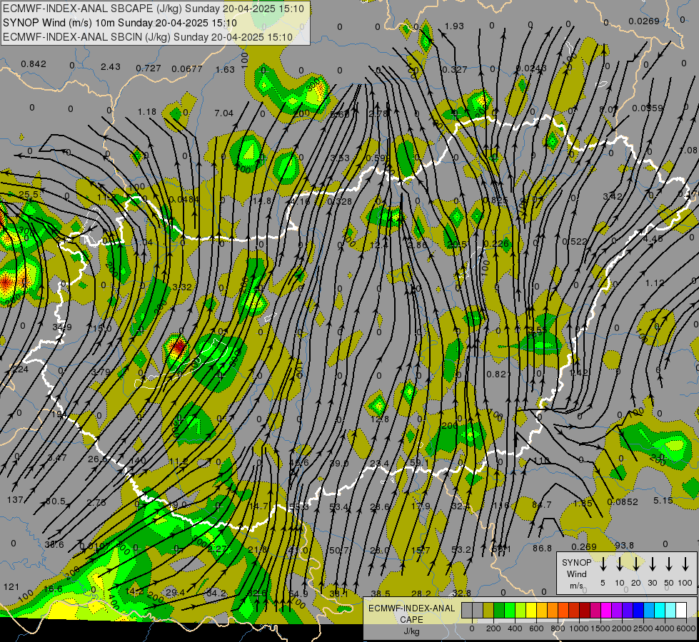The width and height of the screenshot is (699, 642).
Task: Click the 6000 tick label on CAPE scale
Action: tap(687, 628)
